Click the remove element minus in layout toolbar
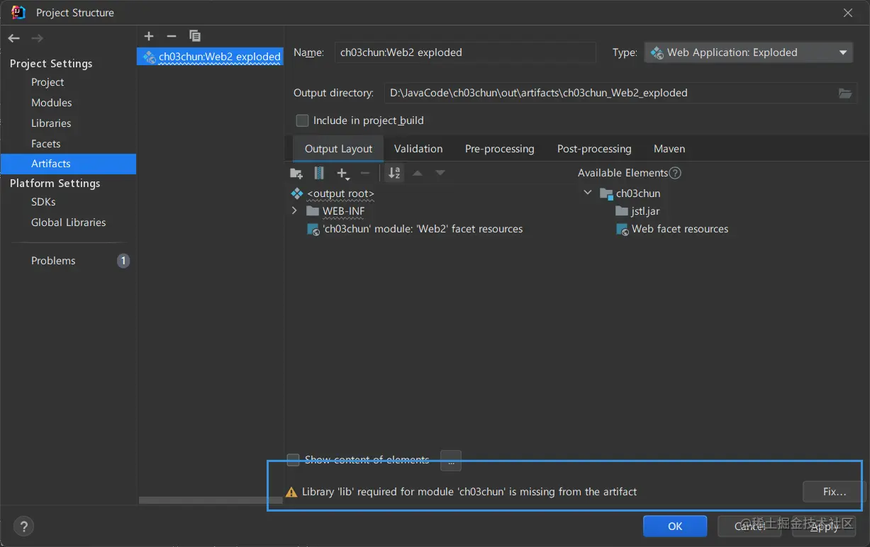The height and width of the screenshot is (547, 870). [x=365, y=173]
